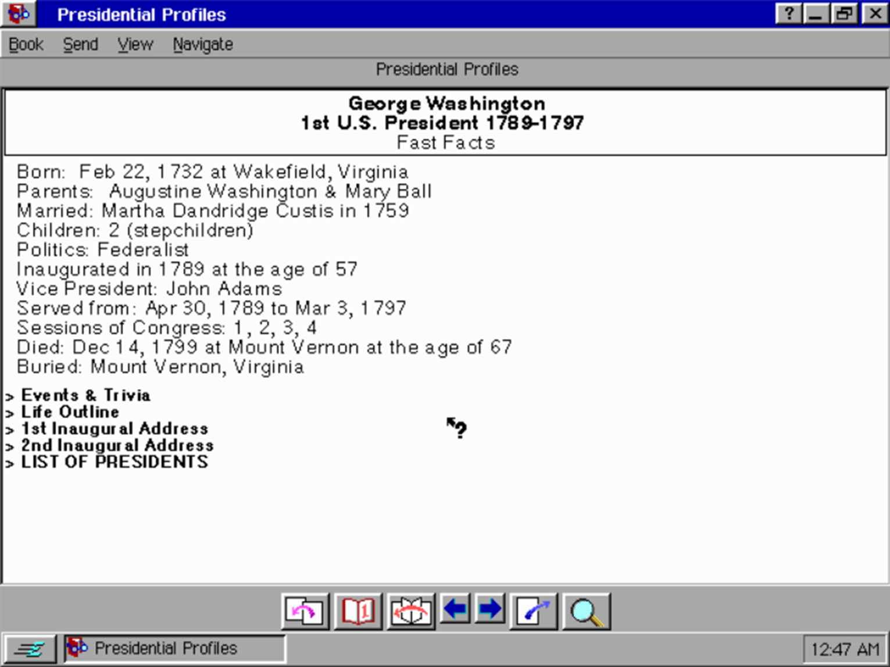Open the Life Outline link

70,412
